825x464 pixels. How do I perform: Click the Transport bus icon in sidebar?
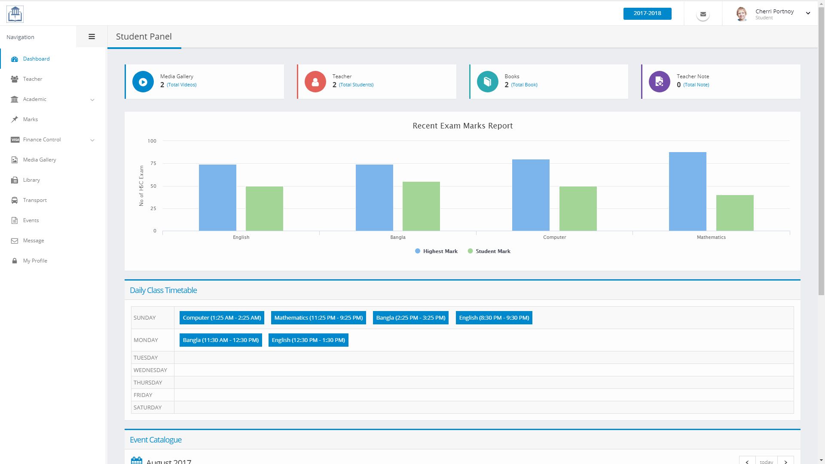click(x=15, y=200)
